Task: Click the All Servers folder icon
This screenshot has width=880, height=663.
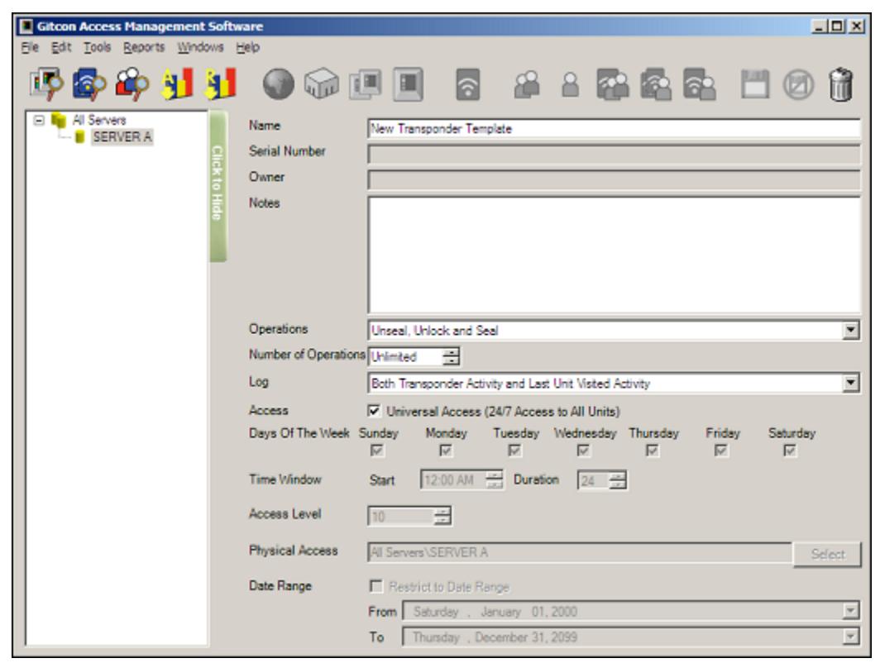Action: pos(59,120)
